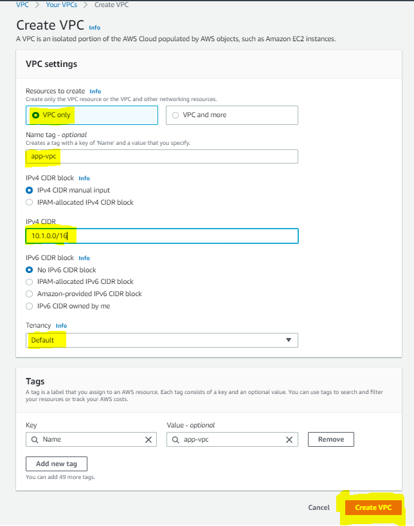Enable No IPv6 CIDR block option

28,270
